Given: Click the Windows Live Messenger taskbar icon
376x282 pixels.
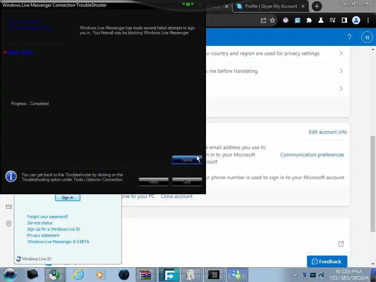Looking at the screenshot, I should click(x=236, y=275).
